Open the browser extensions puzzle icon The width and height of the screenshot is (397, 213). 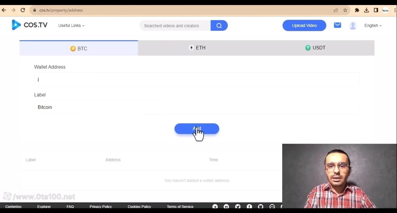(x=357, y=10)
